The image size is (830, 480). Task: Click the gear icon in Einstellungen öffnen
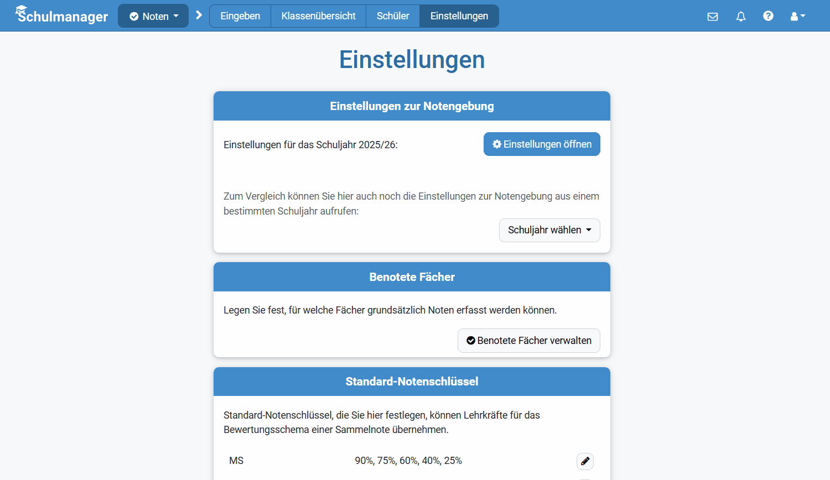tap(497, 144)
